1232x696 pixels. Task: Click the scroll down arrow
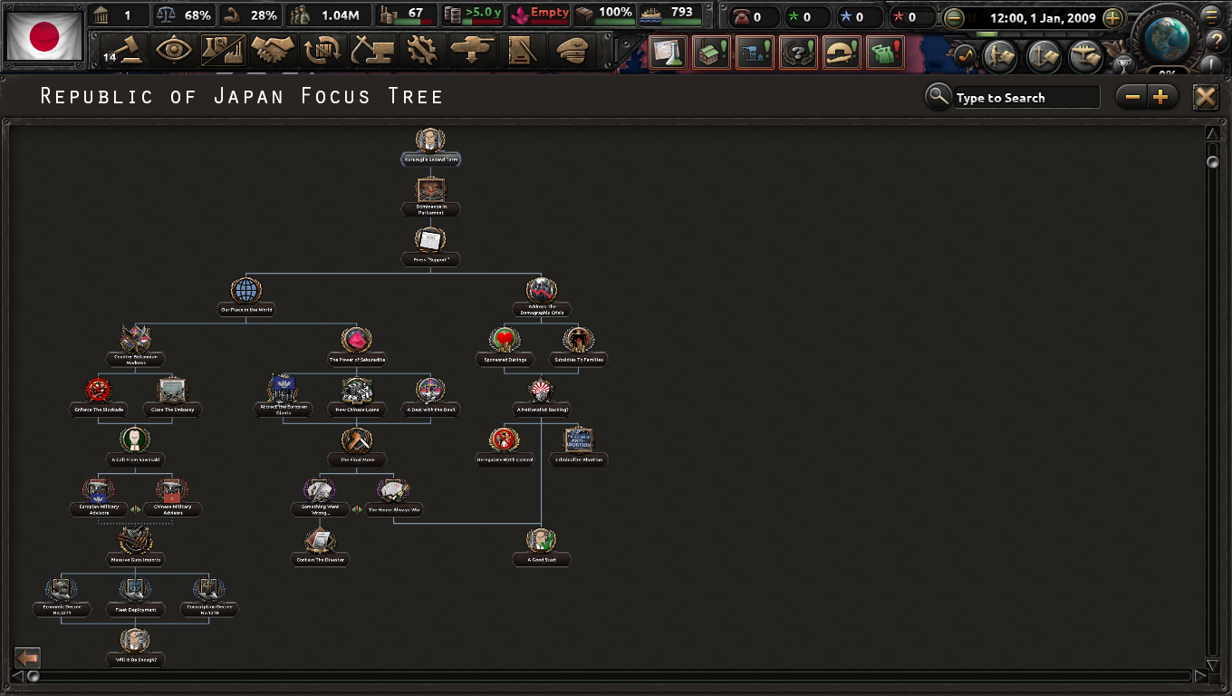(x=1213, y=666)
